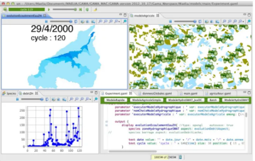This screenshot has height=161, width=255.
Task: Pause the debitZH chart display
Action: [17, 99]
